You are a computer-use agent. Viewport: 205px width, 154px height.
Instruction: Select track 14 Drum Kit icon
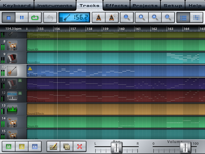click(x=12, y=122)
